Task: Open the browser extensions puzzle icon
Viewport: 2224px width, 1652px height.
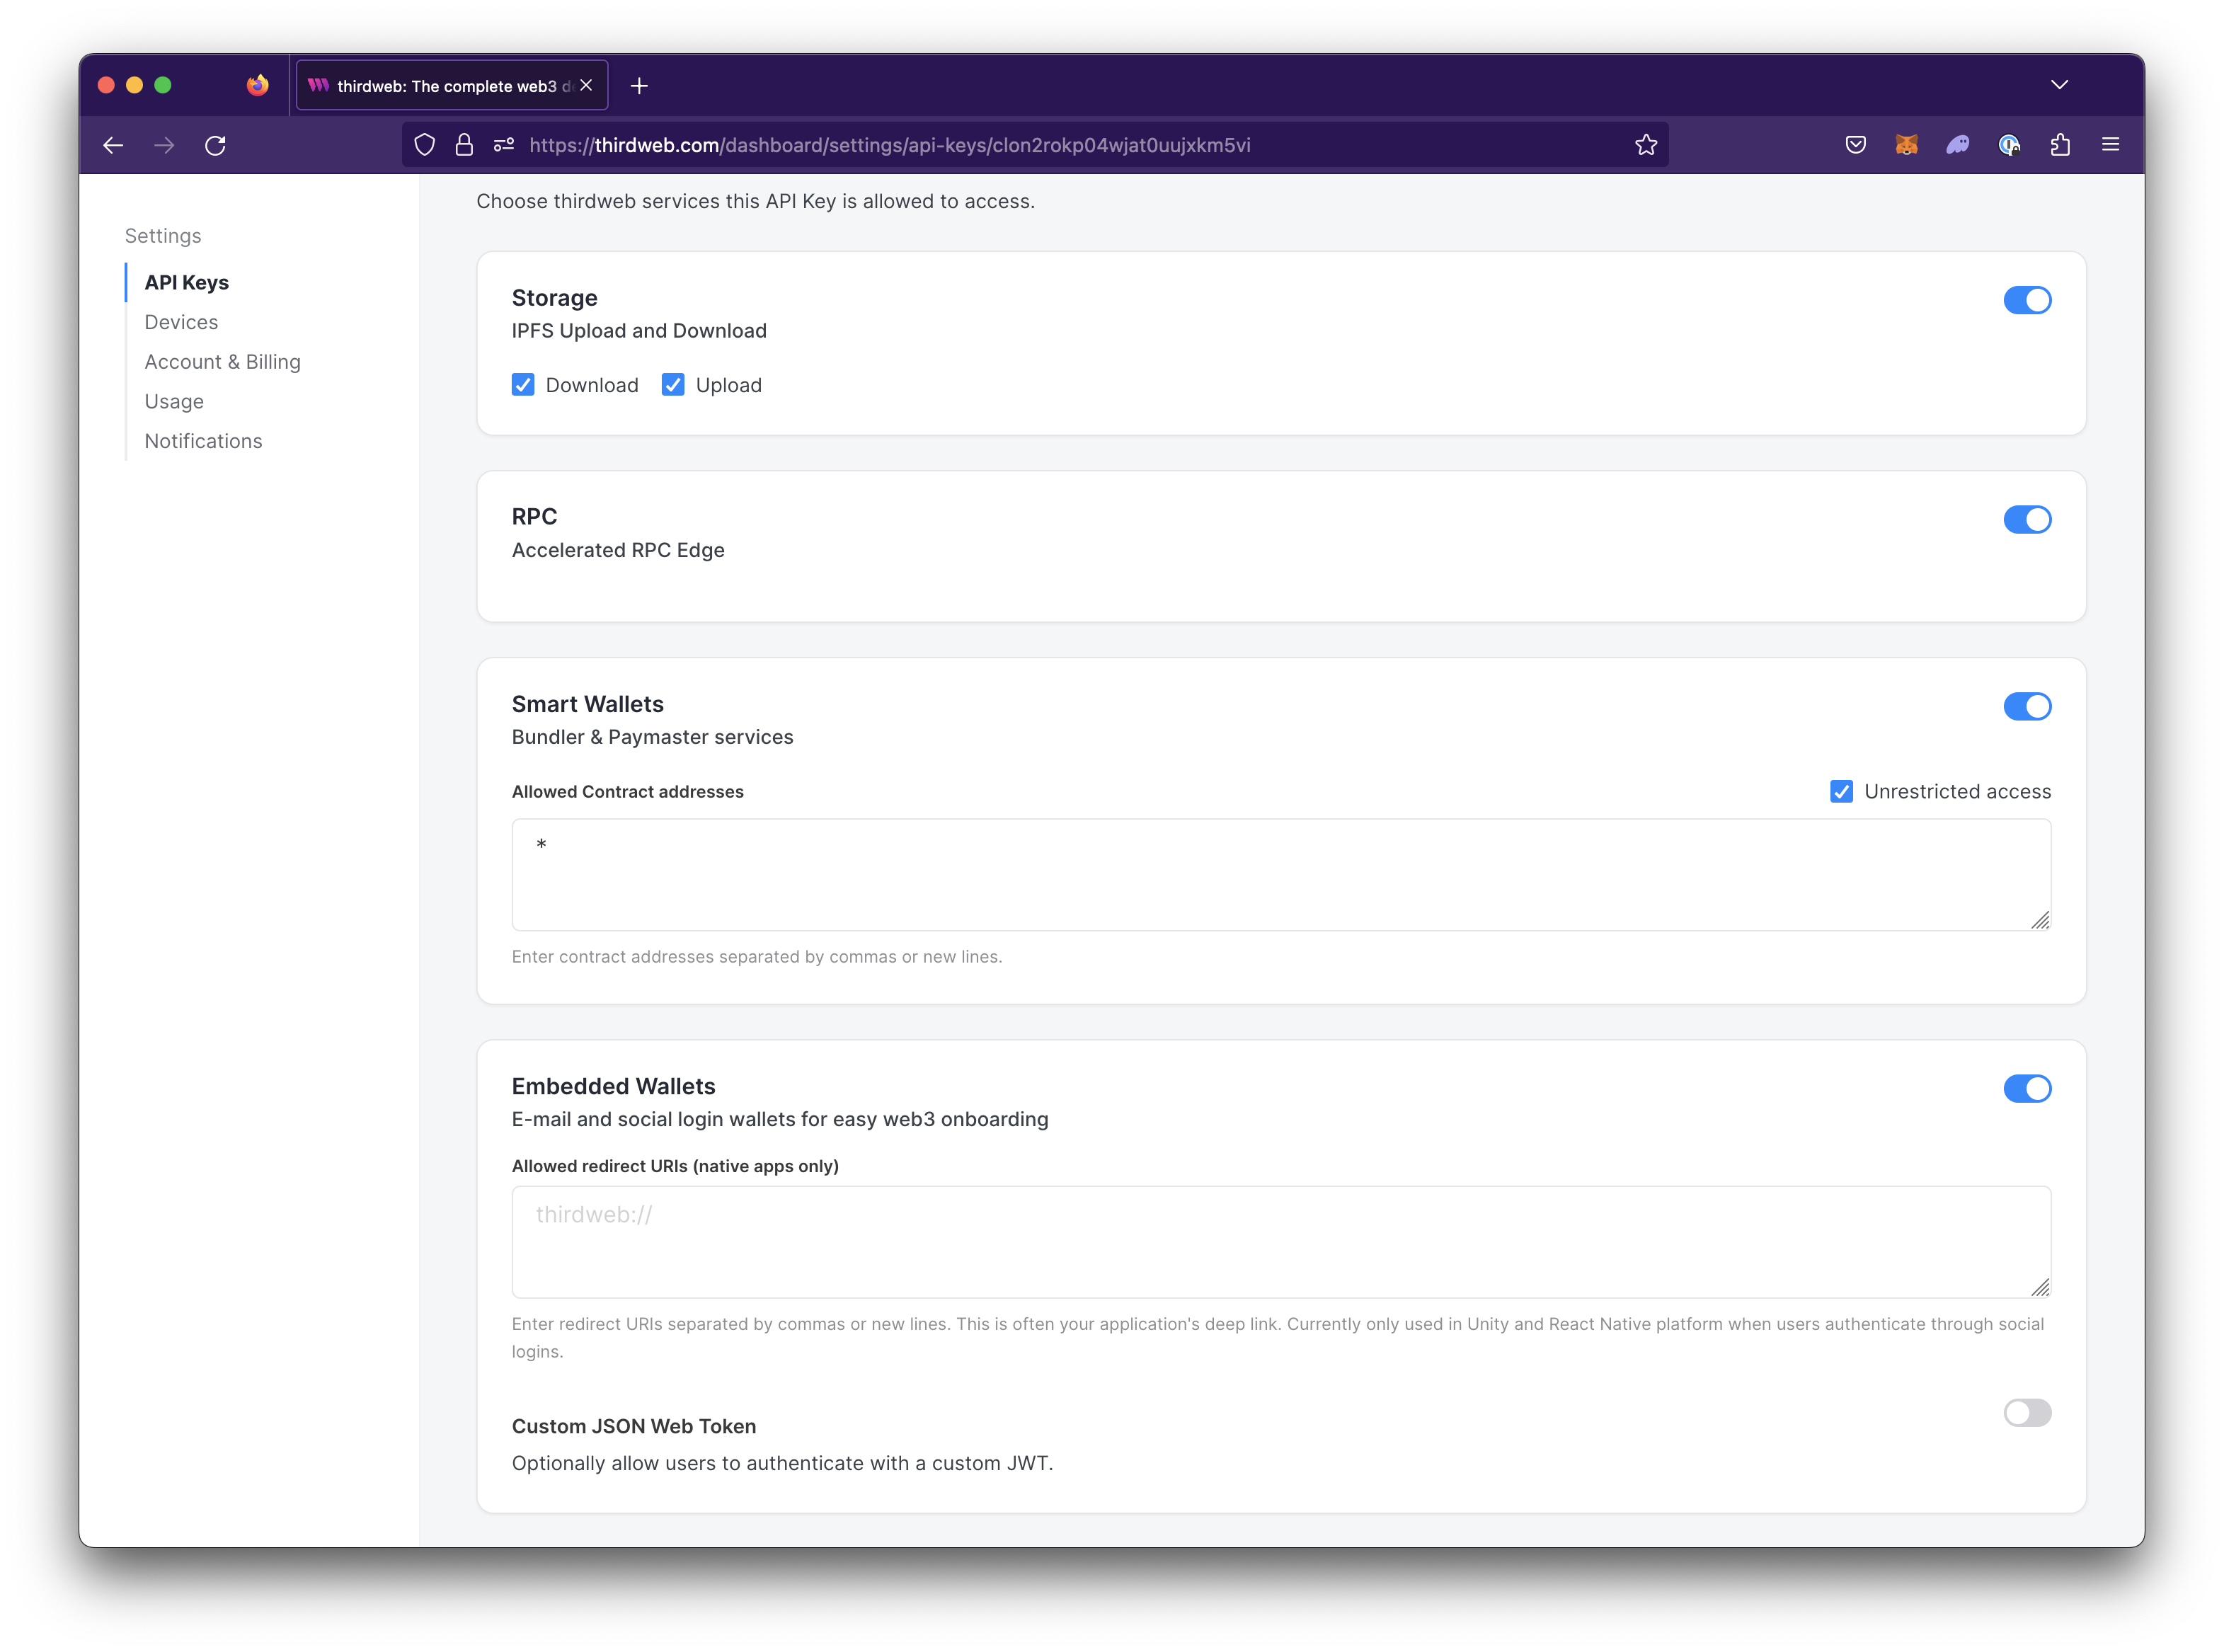Action: (x=2060, y=145)
